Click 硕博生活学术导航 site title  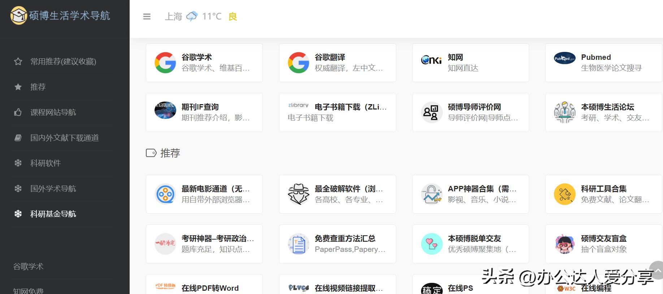[70, 15]
